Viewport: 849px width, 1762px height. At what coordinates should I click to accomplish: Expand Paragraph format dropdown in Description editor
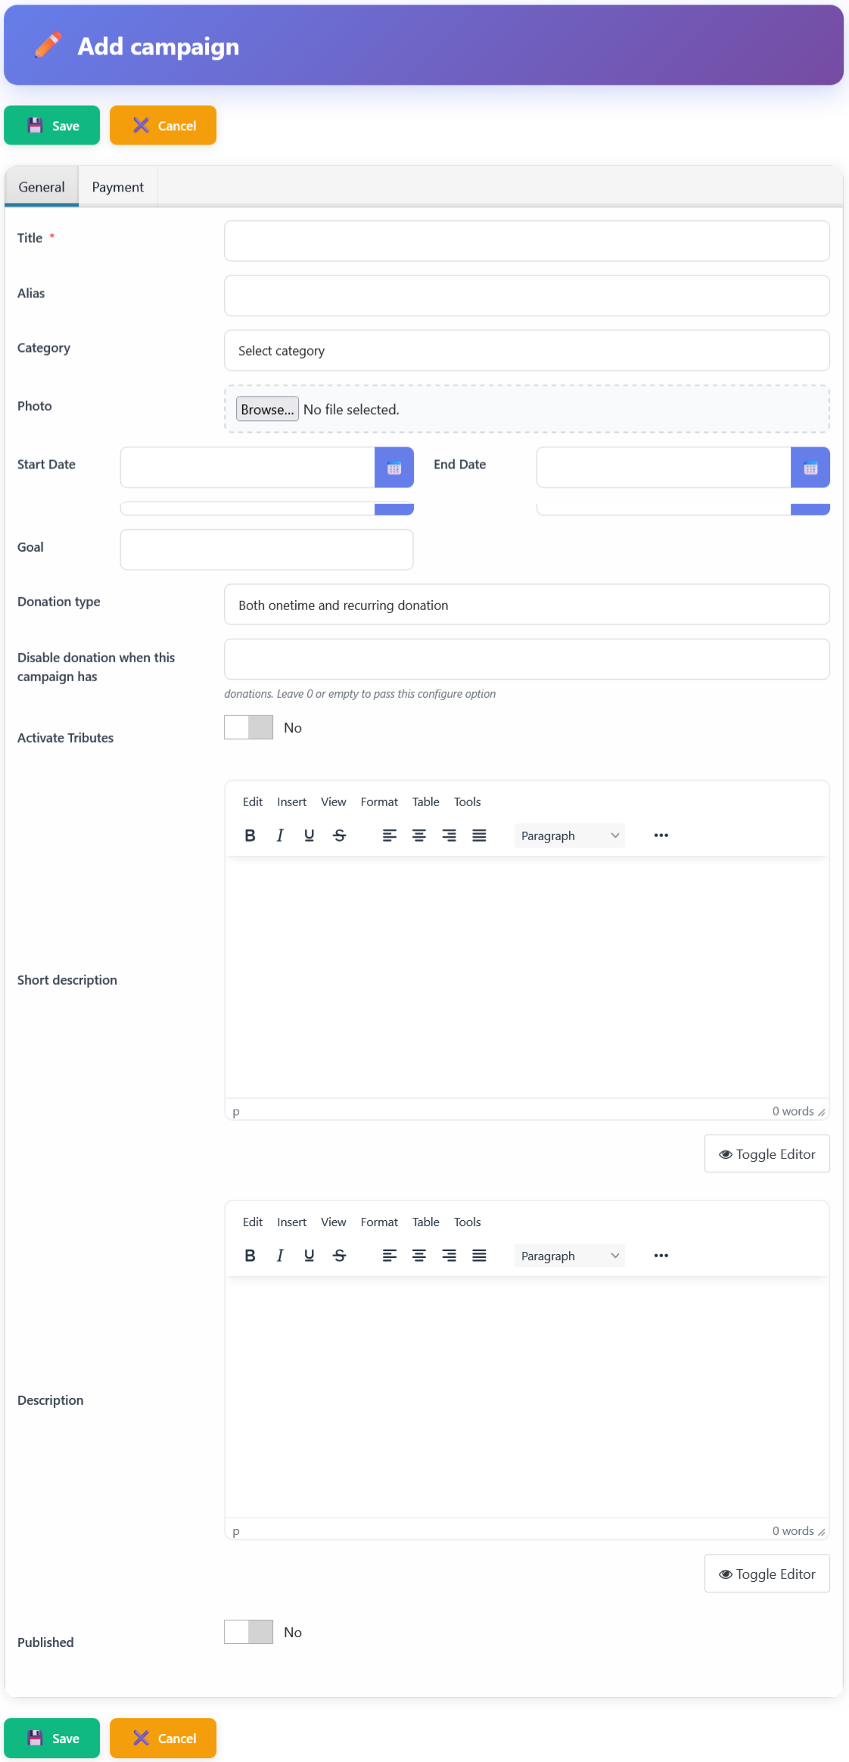tap(569, 1256)
